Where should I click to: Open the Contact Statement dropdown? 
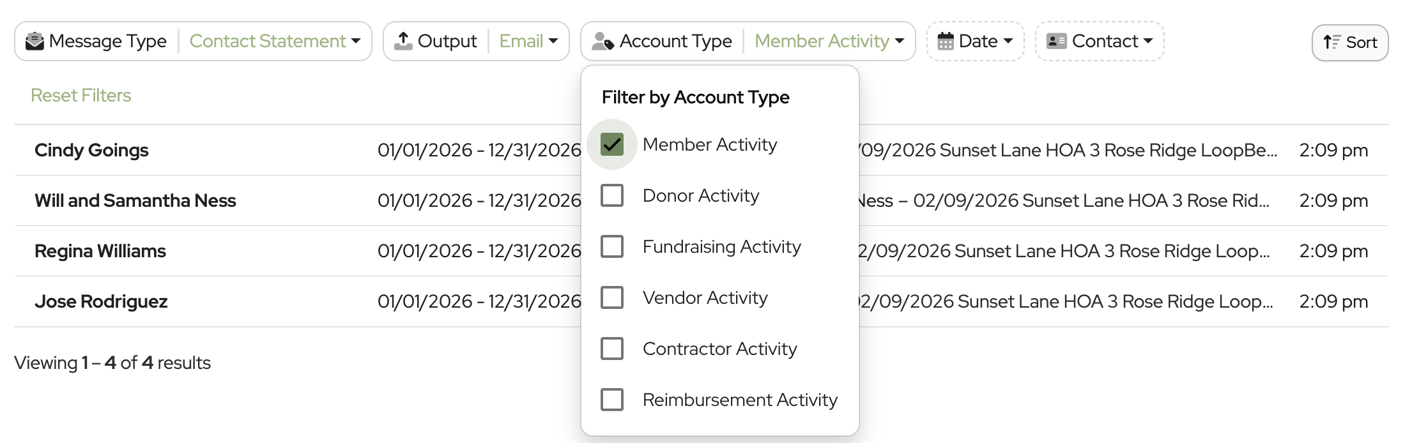(275, 41)
